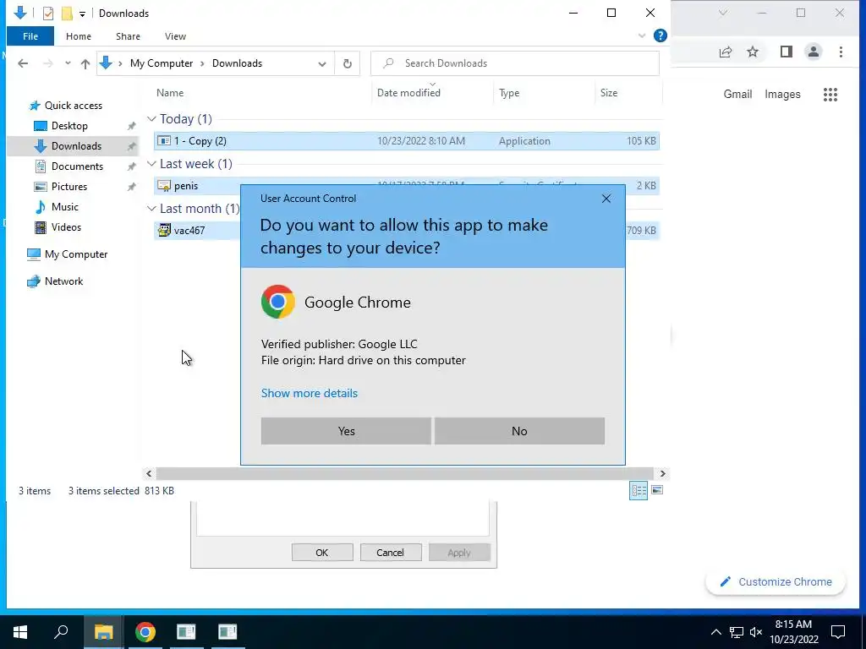Viewport: 866px width, 649px height.
Task: Switch to the View ribbon tab
Action: (175, 36)
